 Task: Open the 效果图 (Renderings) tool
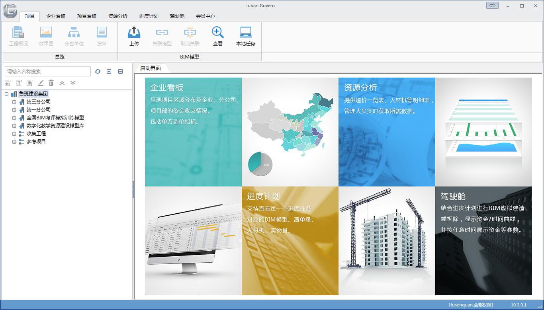point(46,36)
